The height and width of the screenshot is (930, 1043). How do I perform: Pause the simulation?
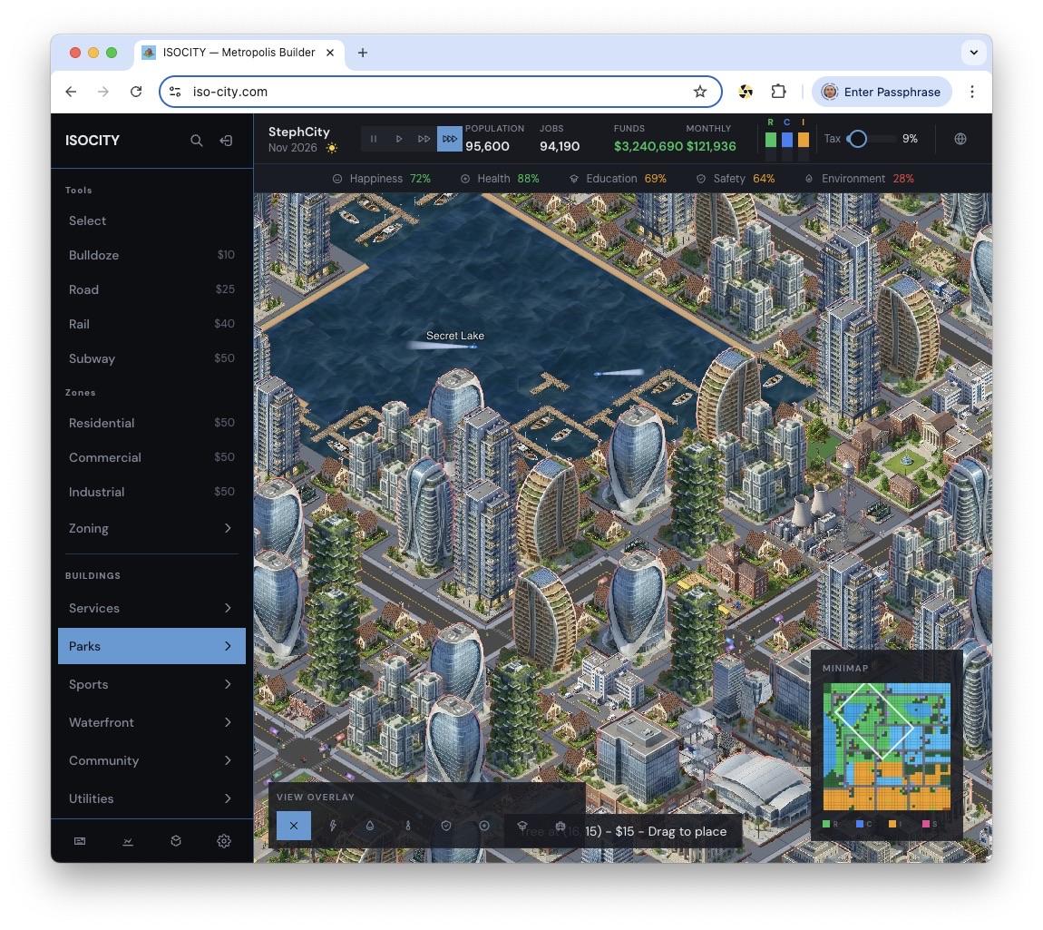point(374,139)
